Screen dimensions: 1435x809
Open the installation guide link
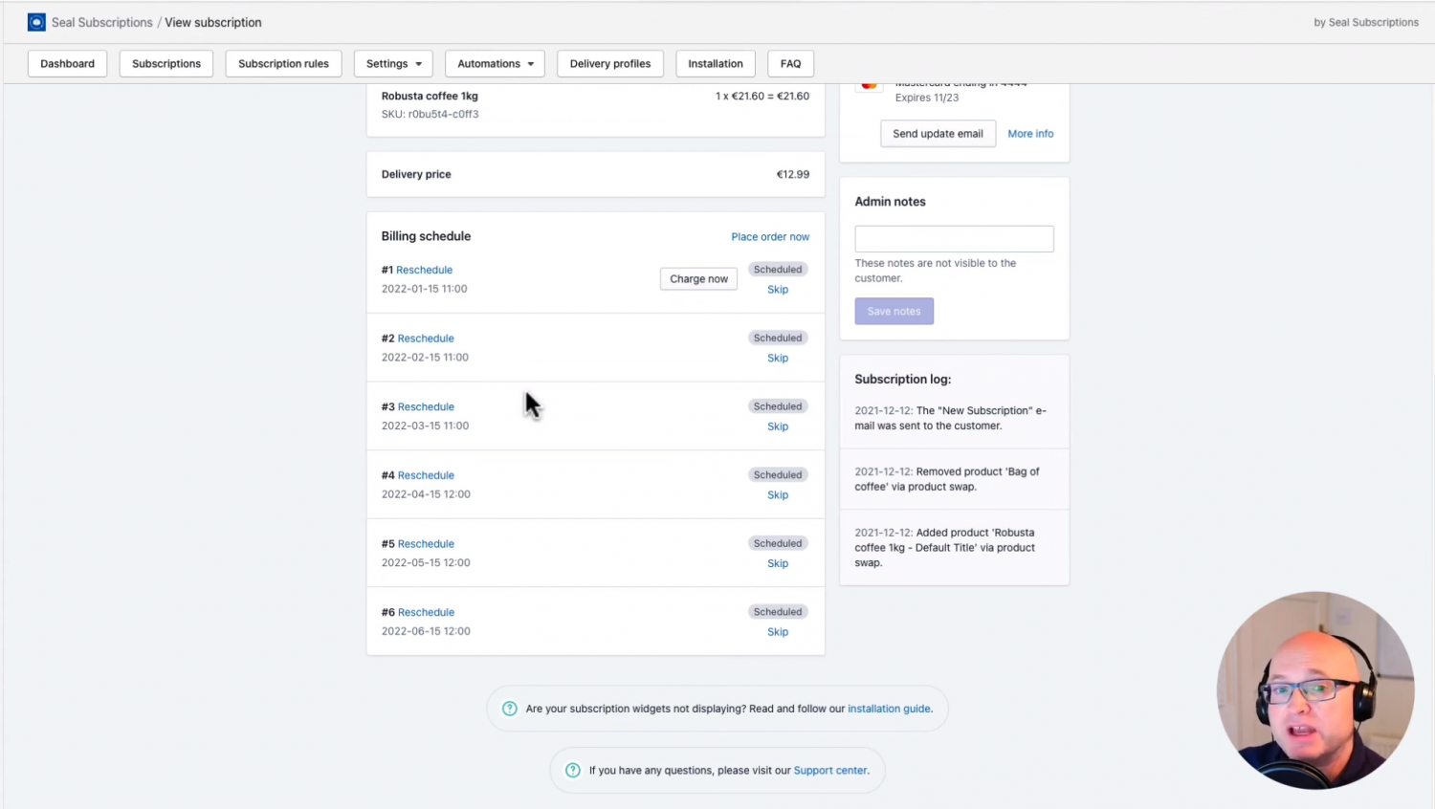coord(888,708)
